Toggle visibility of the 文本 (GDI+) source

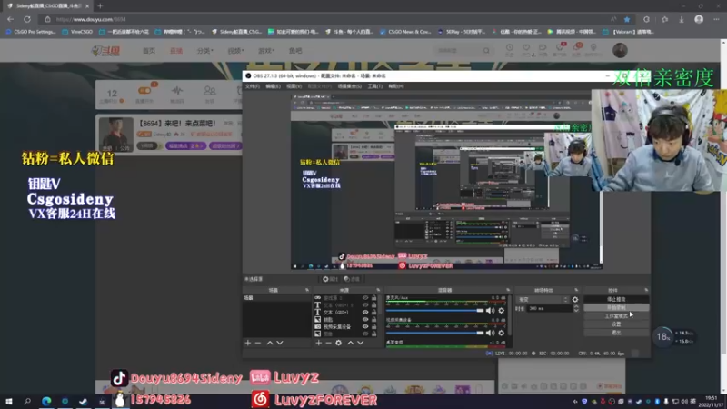click(x=365, y=312)
